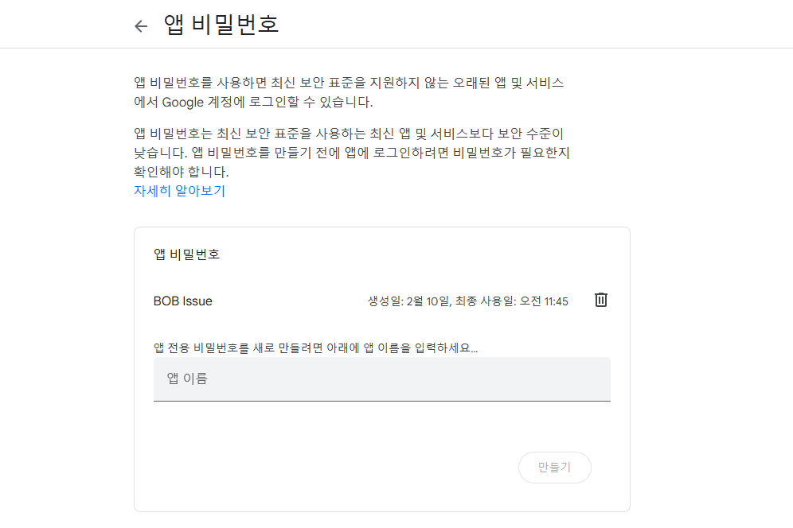Click the 만들기 button

[x=554, y=468]
